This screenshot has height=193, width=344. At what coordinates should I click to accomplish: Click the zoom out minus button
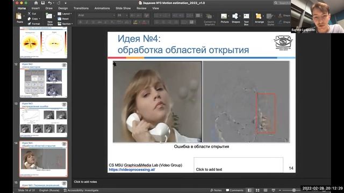[x=280, y=190]
